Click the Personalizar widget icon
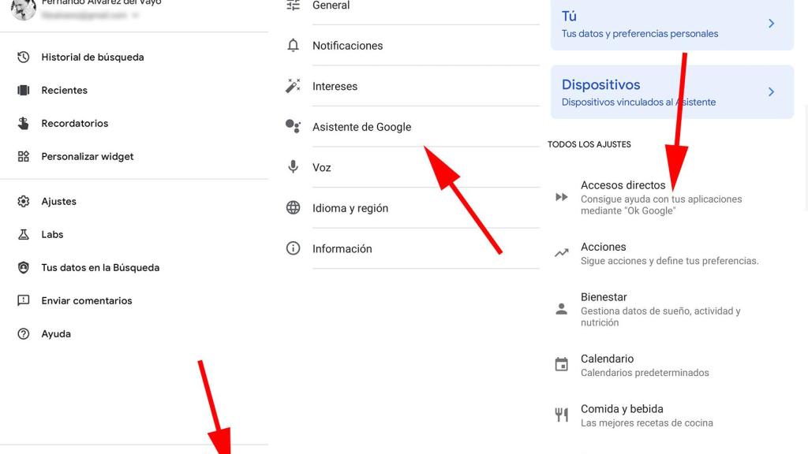This screenshot has height=454, width=808. tap(24, 157)
